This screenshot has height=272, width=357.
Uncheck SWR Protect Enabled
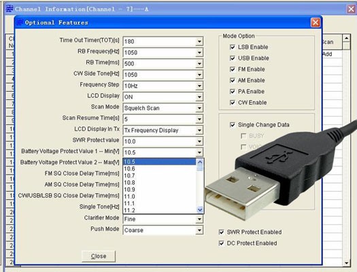click(x=221, y=232)
